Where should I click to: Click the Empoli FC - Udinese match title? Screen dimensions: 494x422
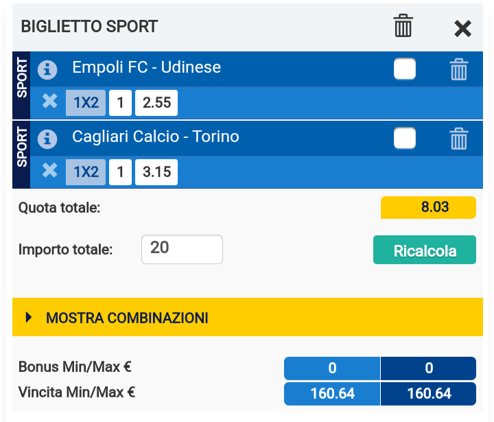pyautogui.click(x=147, y=68)
